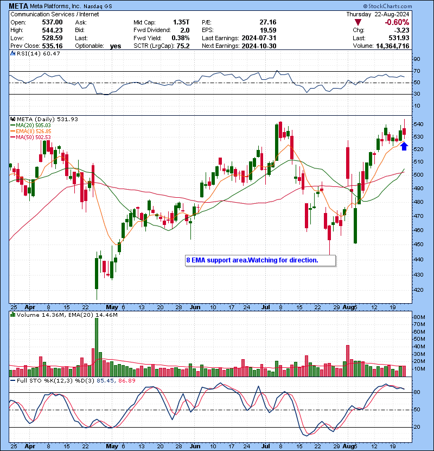Click the RSI indicator icon beside RSI(14)
434x451 pixels.
(x=12, y=53)
